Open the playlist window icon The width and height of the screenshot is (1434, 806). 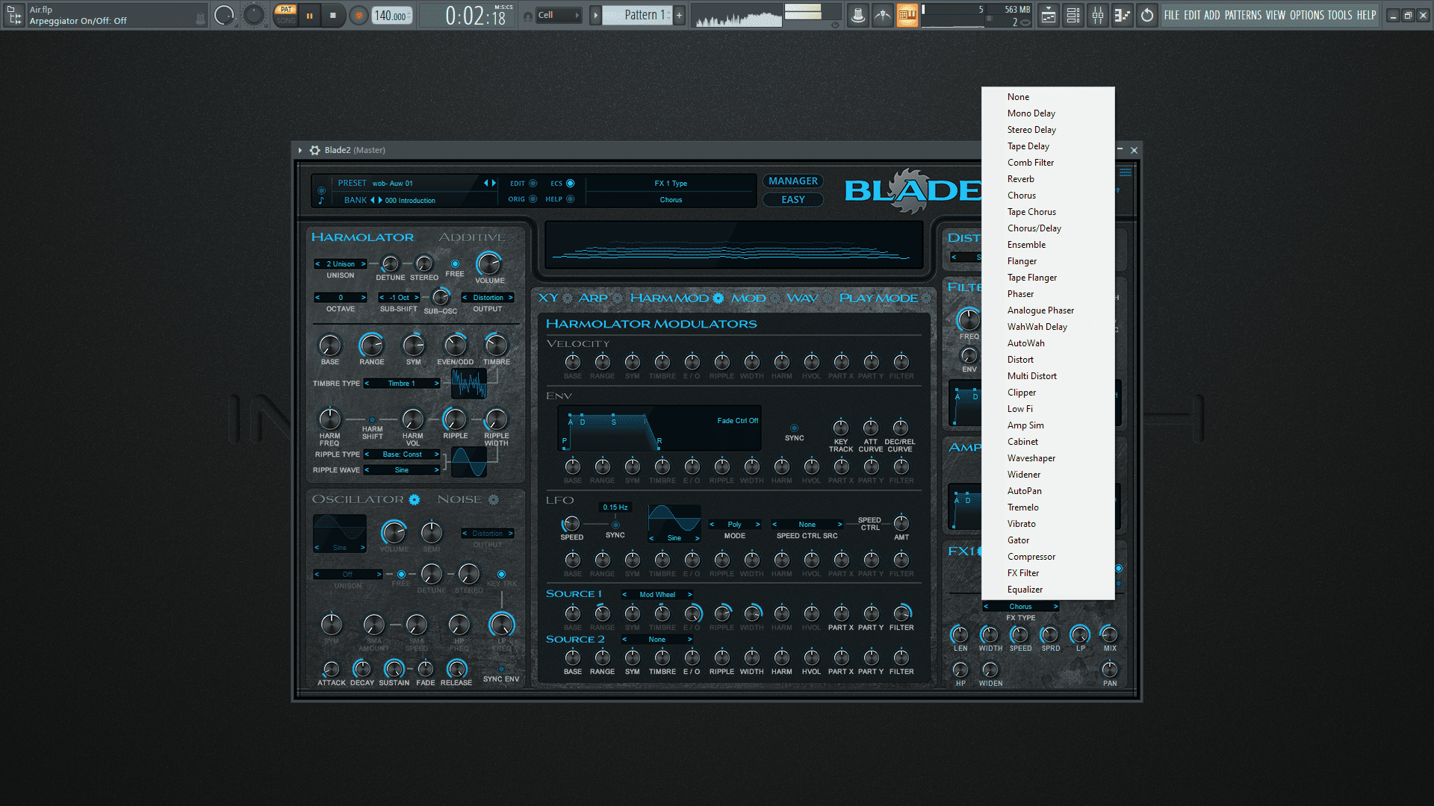tap(1049, 15)
